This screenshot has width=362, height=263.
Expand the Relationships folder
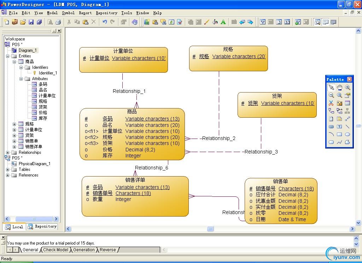[x=8, y=152]
